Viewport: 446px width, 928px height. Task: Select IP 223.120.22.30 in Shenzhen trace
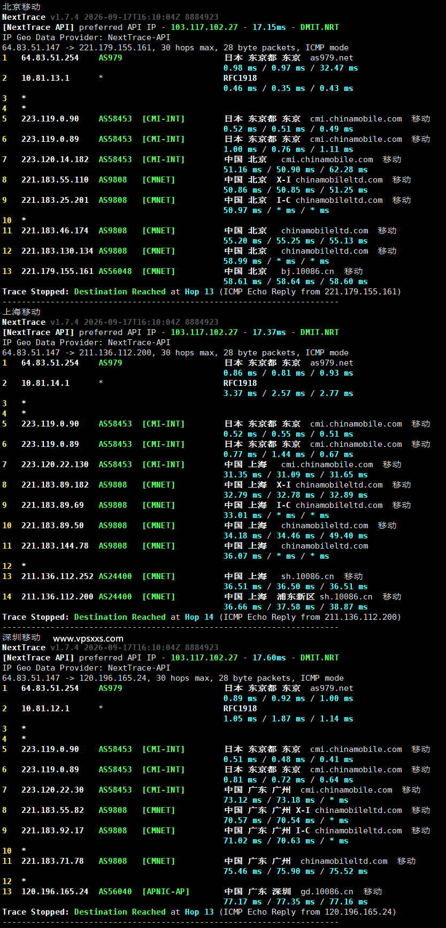coord(52,790)
